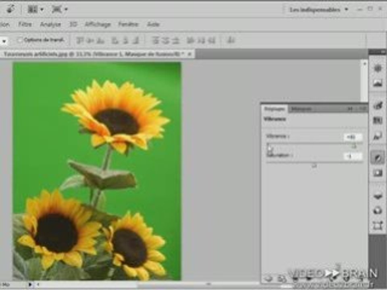Image resolution: width=387 pixels, height=290 pixels.
Task: Click the Auto-Align Layers icon
Action: (x=231, y=40)
